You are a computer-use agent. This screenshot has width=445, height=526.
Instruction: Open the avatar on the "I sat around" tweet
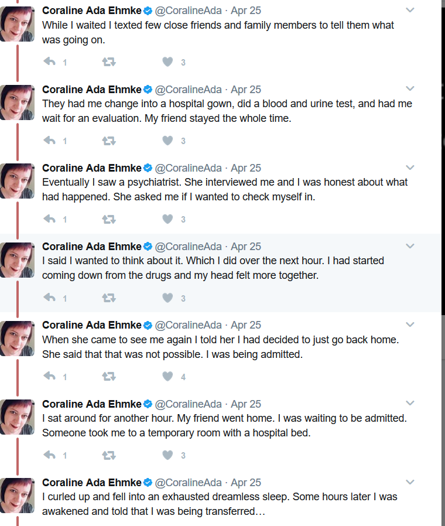17,417
